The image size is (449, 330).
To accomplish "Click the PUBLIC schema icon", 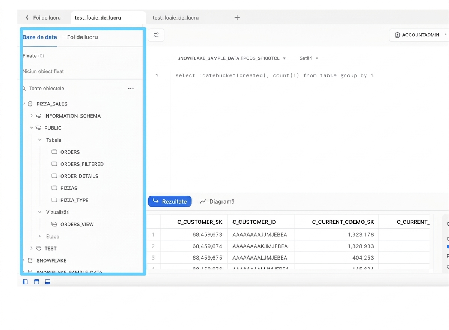I will [x=38, y=128].
